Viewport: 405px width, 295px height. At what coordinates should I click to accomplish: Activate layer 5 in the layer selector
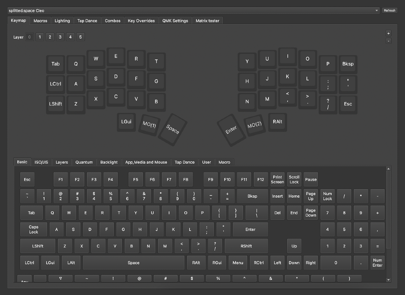click(80, 37)
